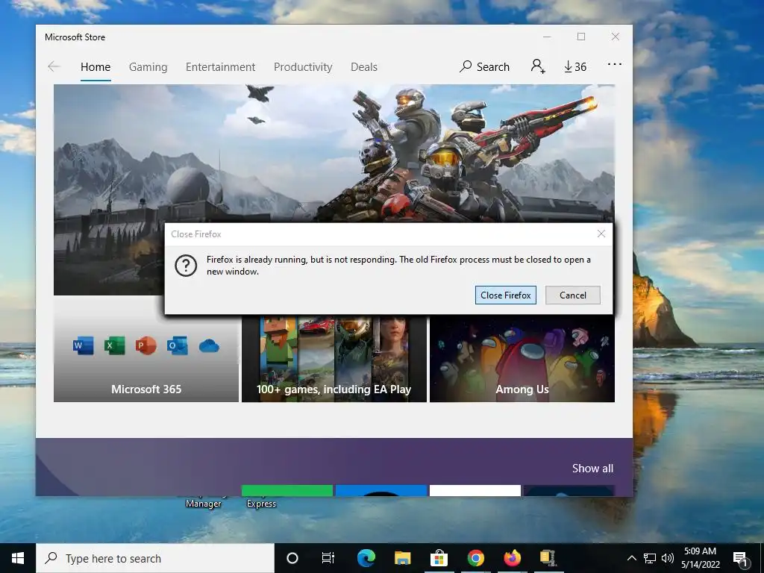Cancel the Close Firefox dialog
Image resolution: width=764 pixels, height=573 pixels.
[x=572, y=295]
